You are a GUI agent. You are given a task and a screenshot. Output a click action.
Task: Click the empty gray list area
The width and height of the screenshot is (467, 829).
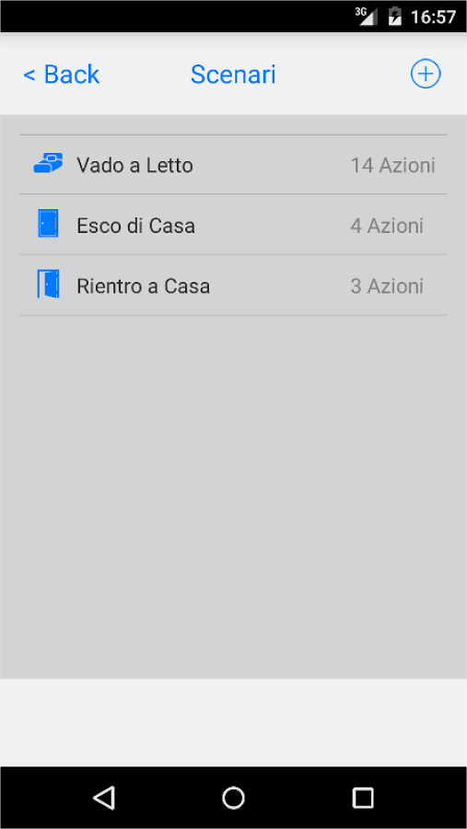point(233,497)
